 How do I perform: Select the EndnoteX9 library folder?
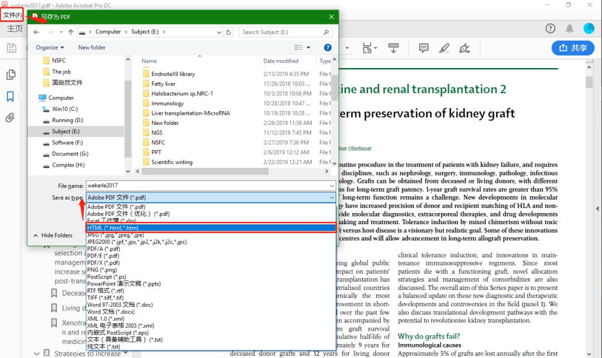(173, 74)
